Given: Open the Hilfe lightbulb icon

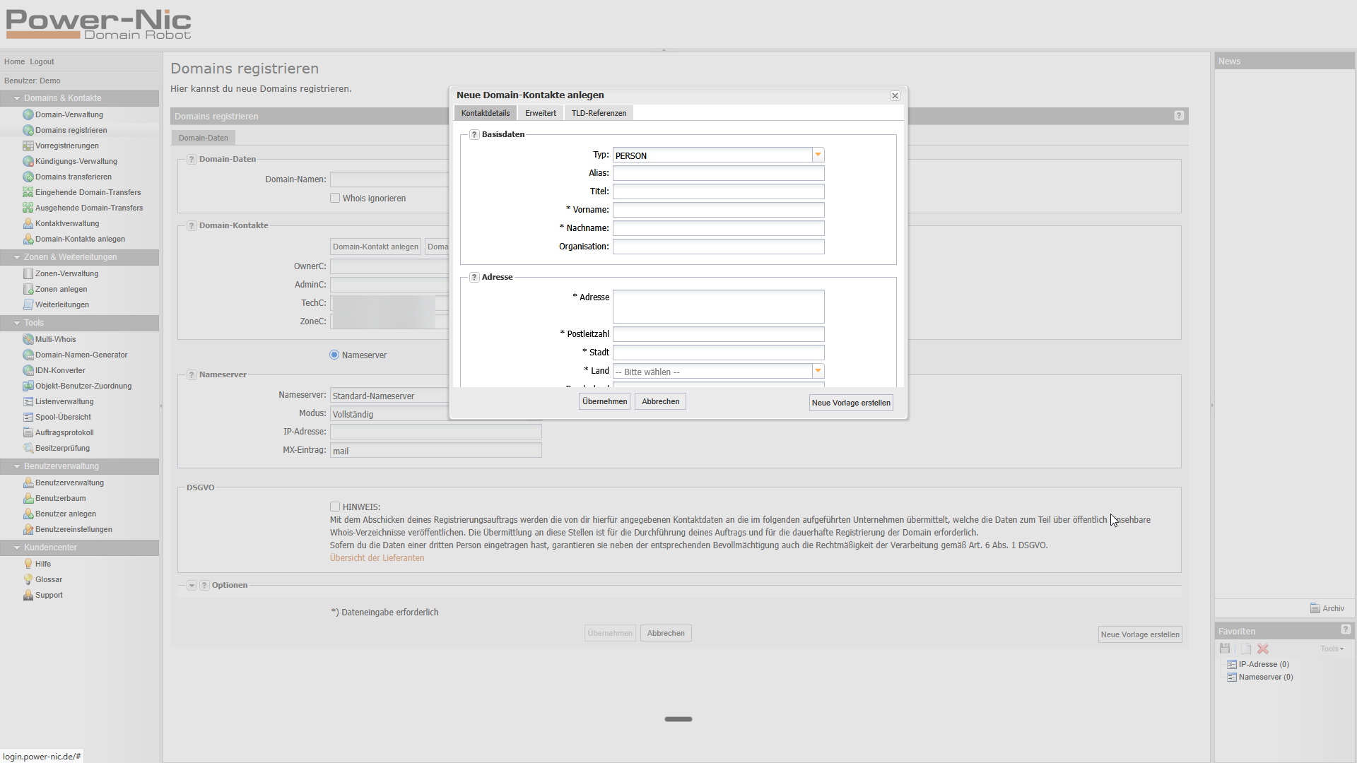Looking at the screenshot, I should pyautogui.click(x=28, y=564).
